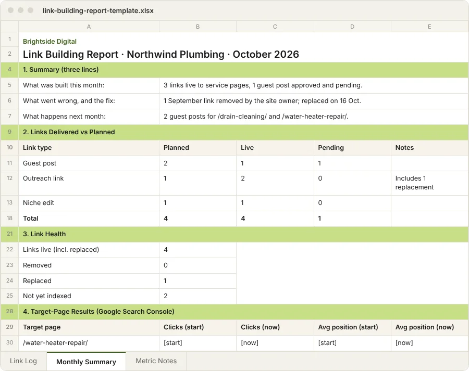The image size is (469, 371).
Task: Click the 'Link type' column heading cell
Action: click(x=89, y=148)
